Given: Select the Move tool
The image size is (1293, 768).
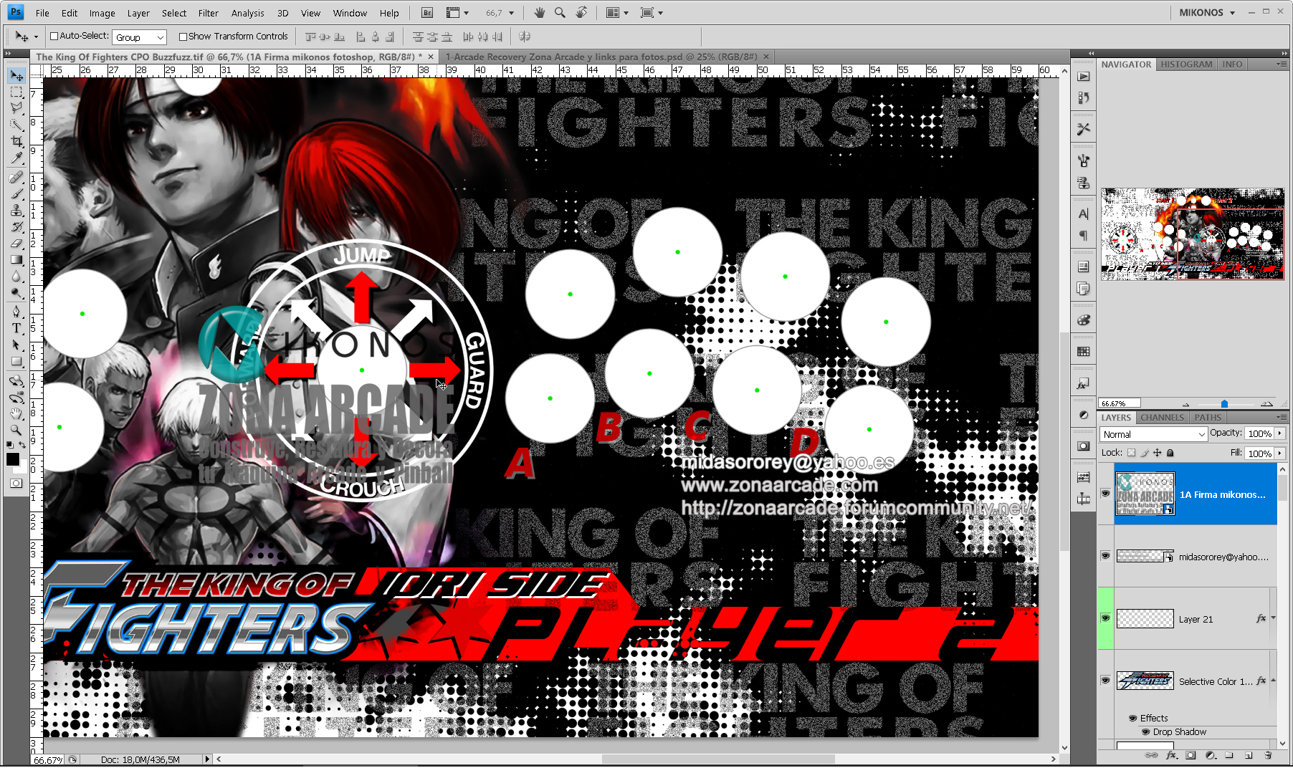Looking at the screenshot, I should [x=16, y=76].
